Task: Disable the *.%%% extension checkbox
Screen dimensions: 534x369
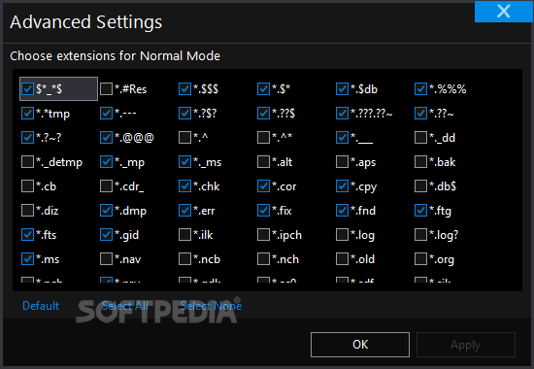Action: point(421,89)
